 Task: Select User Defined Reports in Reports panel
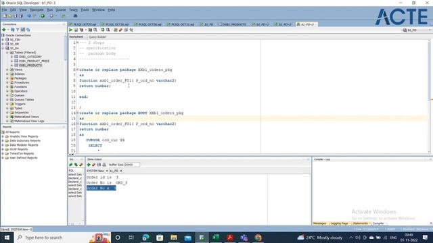[24, 158]
